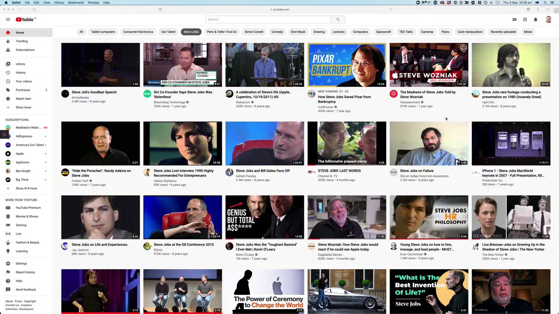Click the magnifier search button
Screen dimensions: 559x314
[338, 19]
